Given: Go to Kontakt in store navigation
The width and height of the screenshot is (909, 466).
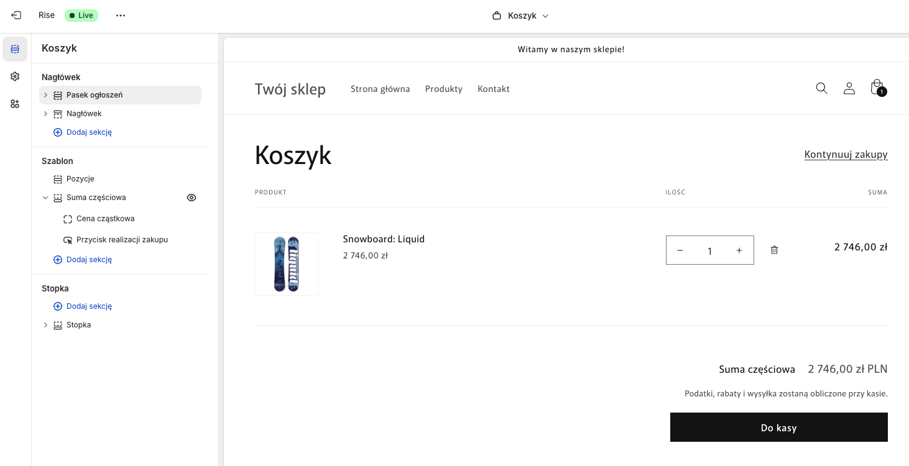Looking at the screenshot, I should (x=493, y=89).
